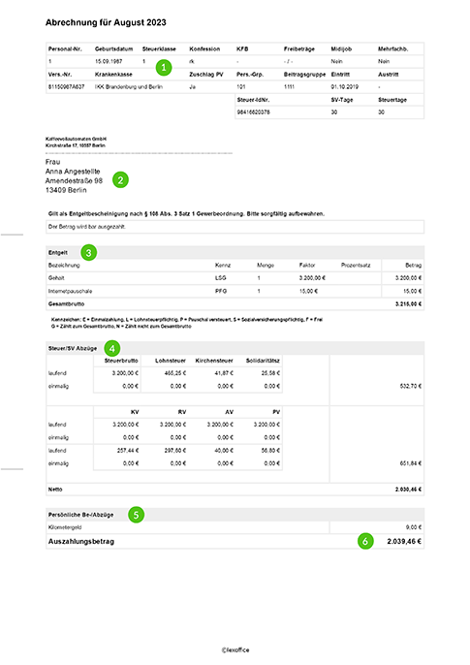Select the entry date '01.10.2019'

tap(345, 87)
